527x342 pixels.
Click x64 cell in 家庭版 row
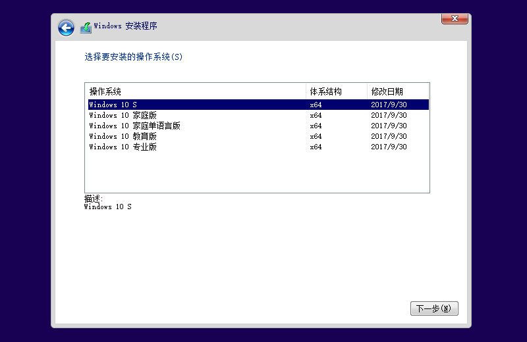[x=316, y=116]
